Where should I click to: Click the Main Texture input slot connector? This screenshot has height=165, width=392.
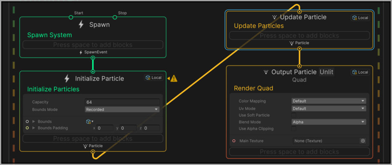[x=234, y=141]
